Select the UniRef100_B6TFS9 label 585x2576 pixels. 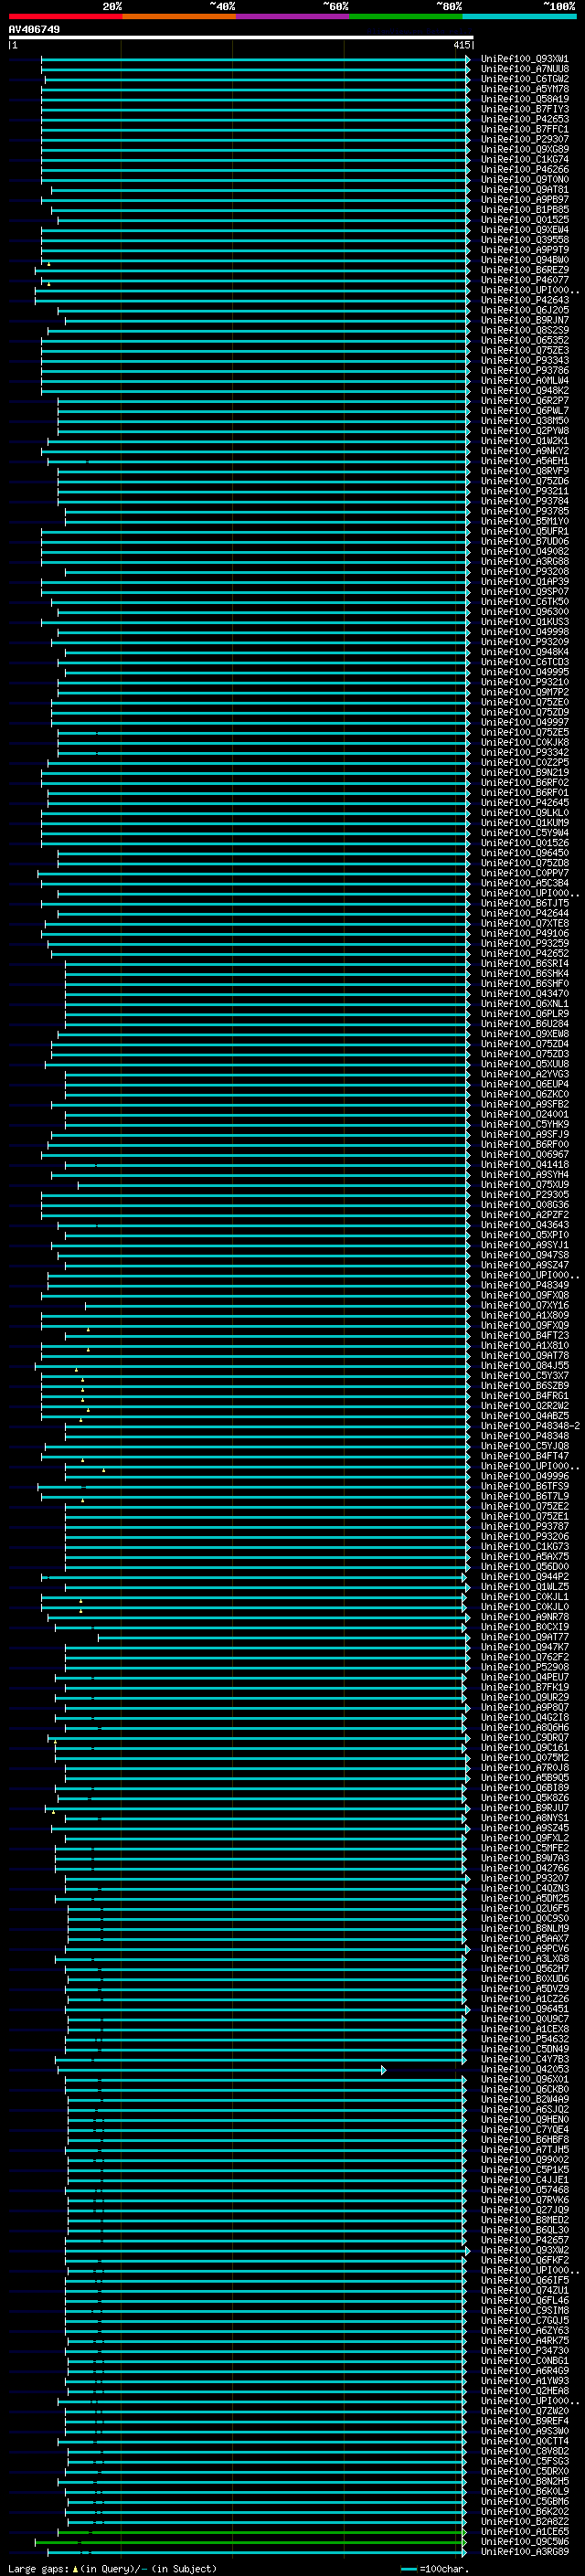(x=525, y=1486)
